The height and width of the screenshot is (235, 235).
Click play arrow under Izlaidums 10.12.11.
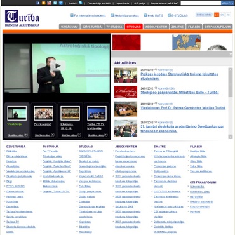click(x=79, y=135)
